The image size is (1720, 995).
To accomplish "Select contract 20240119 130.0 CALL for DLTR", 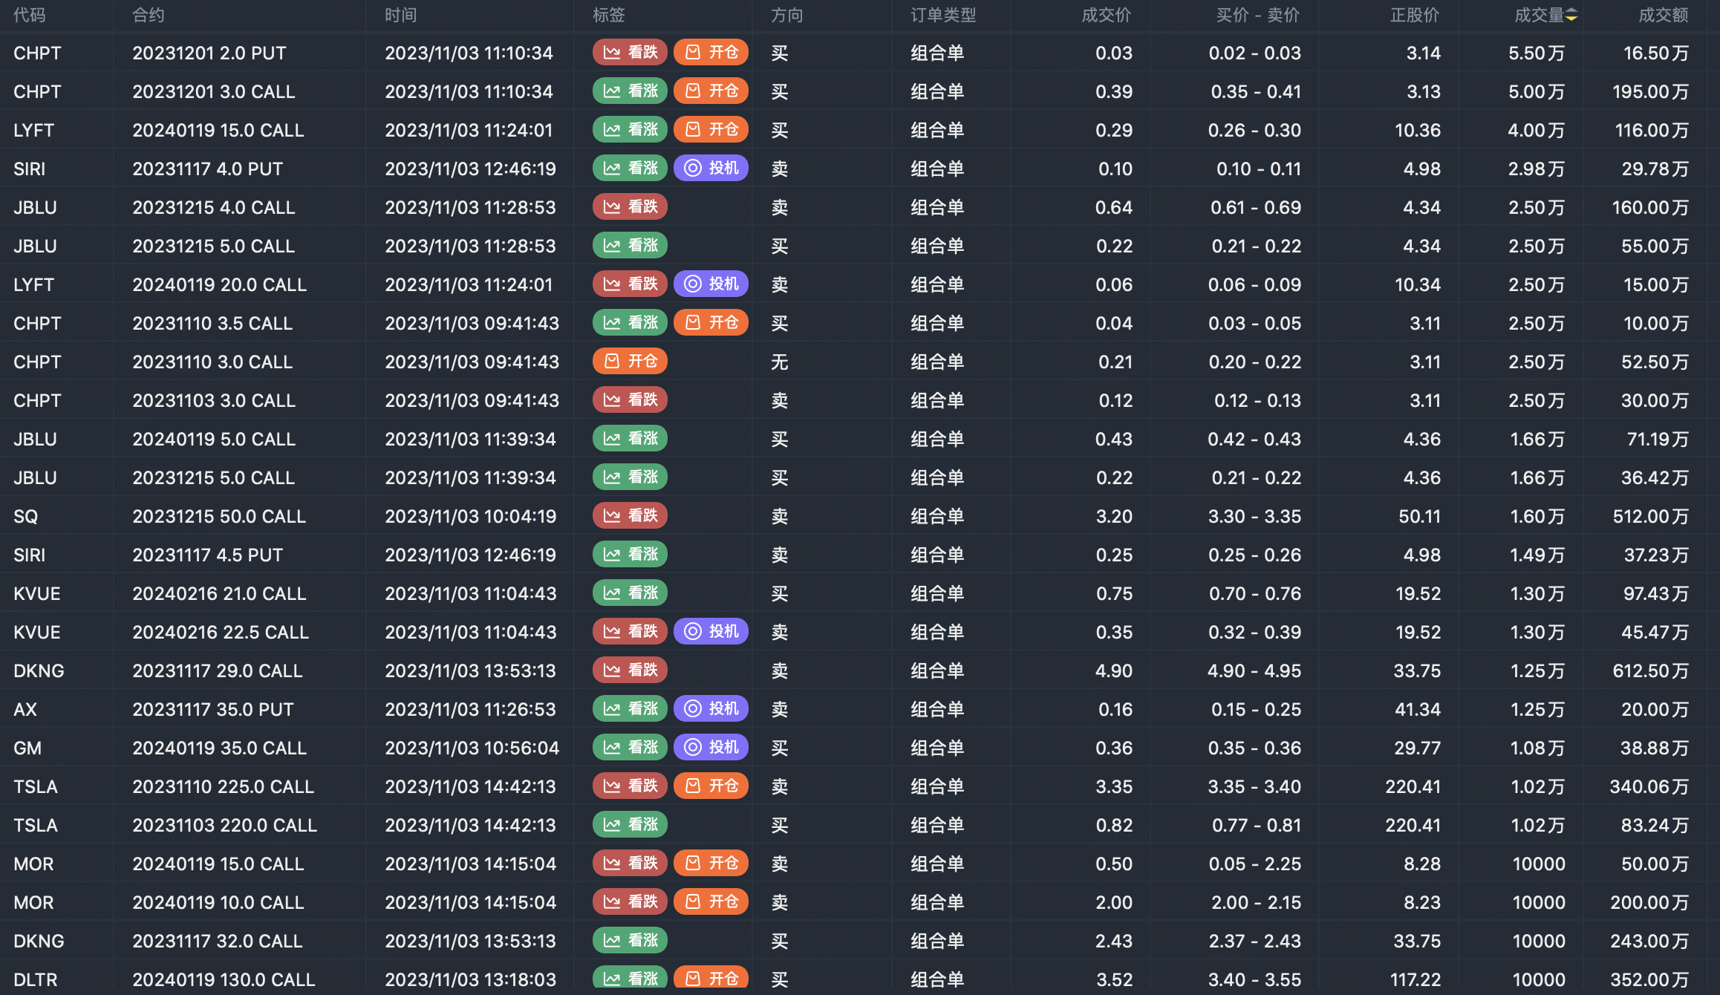I will pos(224,979).
